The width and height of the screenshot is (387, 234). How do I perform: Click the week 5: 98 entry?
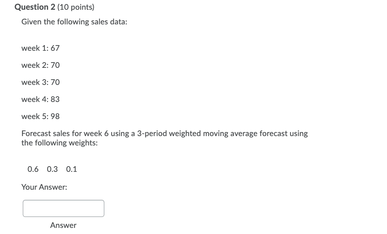click(40, 116)
